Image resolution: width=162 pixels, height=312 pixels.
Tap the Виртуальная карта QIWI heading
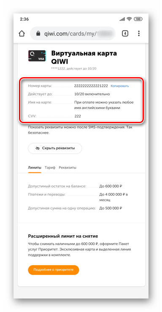pyautogui.click(x=84, y=57)
